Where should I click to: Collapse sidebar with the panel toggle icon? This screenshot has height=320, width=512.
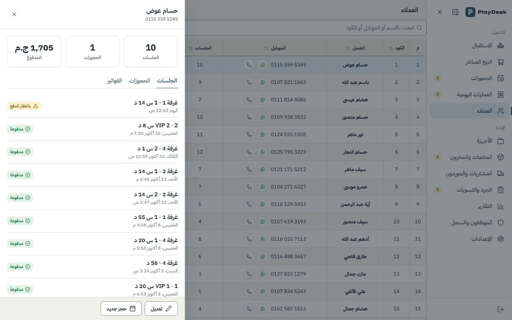point(455,12)
